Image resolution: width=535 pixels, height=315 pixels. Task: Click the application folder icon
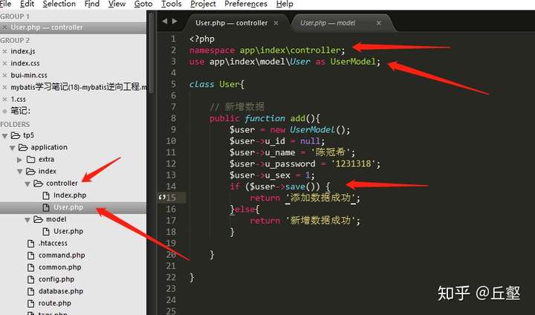tap(23, 147)
